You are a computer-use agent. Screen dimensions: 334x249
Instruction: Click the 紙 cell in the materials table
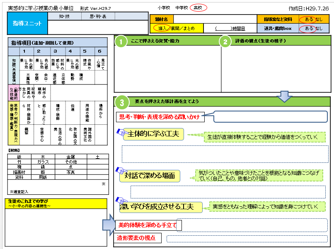coord(19,157)
